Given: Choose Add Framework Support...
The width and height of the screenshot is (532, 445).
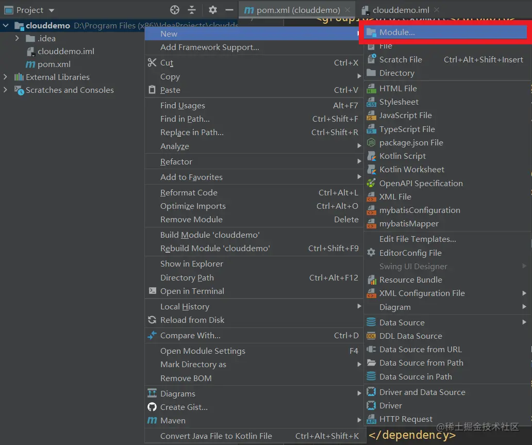Looking at the screenshot, I should tap(253, 47).
